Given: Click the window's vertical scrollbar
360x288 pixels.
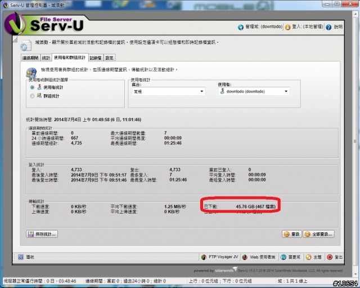Looking at the screenshot, I should [x=355, y=143].
